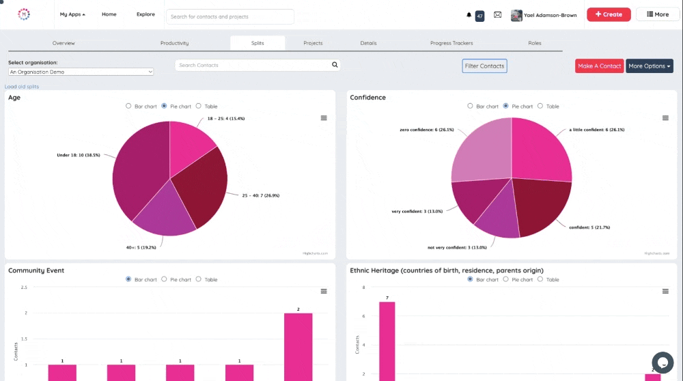Switch to Overview tab

point(64,43)
